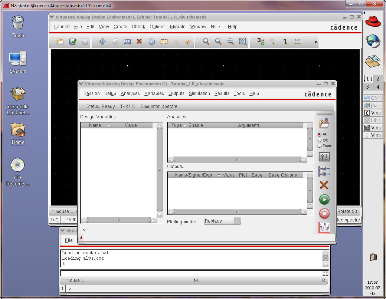Open the NCSU menu
Image resolution: width=386 pixels, height=299 pixels.
pyautogui.click(x=217, y=27)
